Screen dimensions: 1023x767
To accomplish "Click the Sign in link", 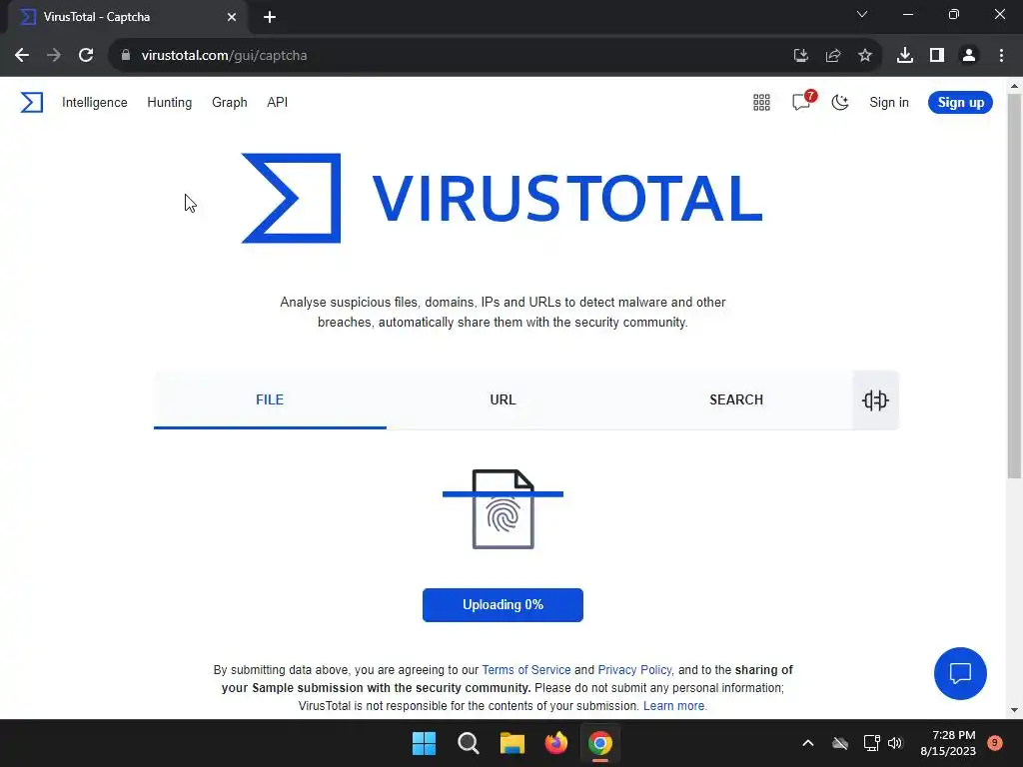I will pos(888,103).
